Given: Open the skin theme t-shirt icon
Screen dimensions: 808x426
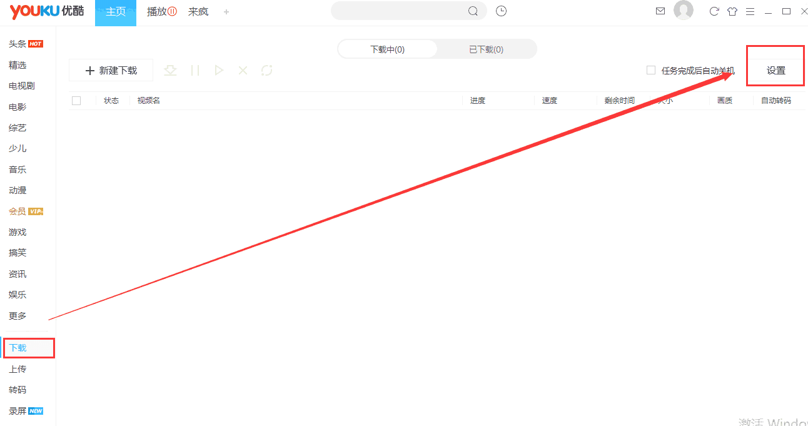Looking at the screenshot, I should [x=732, y=11].
